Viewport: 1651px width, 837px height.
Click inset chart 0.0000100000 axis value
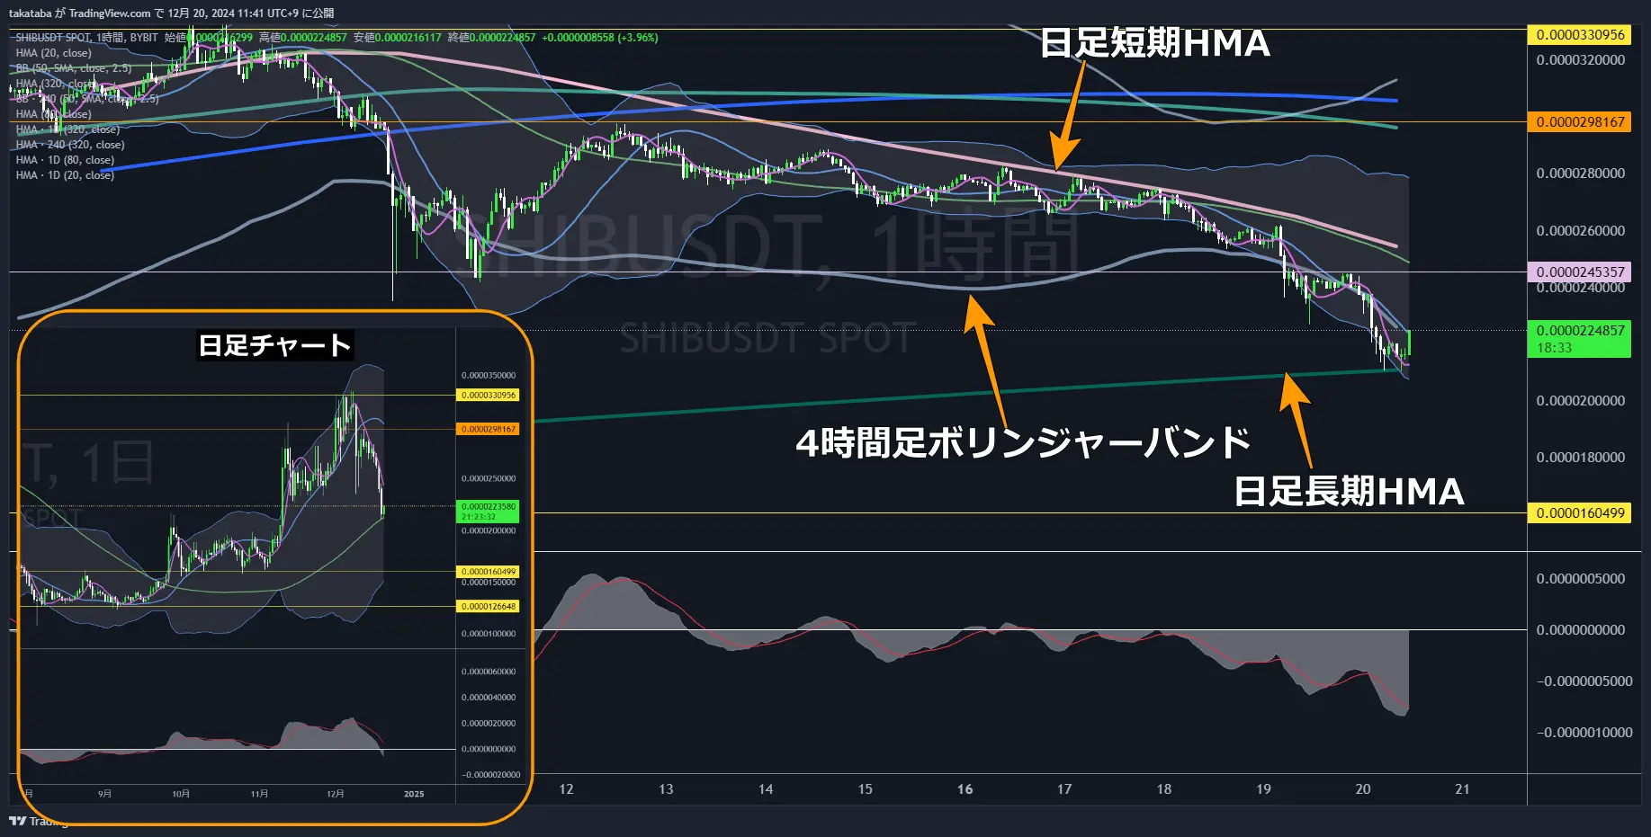489,635
